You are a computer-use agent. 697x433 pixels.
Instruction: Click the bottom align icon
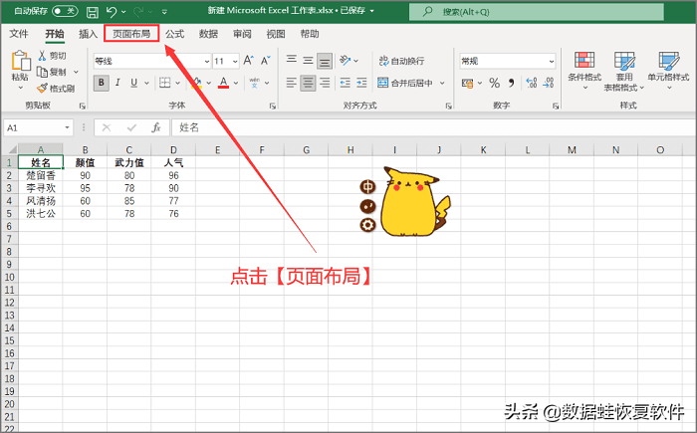click(x=325, y=62)
